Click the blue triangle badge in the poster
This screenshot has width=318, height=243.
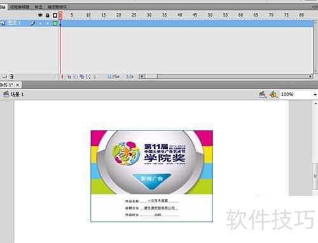tap(152, 181)
